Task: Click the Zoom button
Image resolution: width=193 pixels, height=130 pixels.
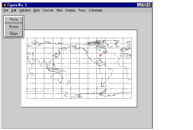Action: (x=14, y=20)
